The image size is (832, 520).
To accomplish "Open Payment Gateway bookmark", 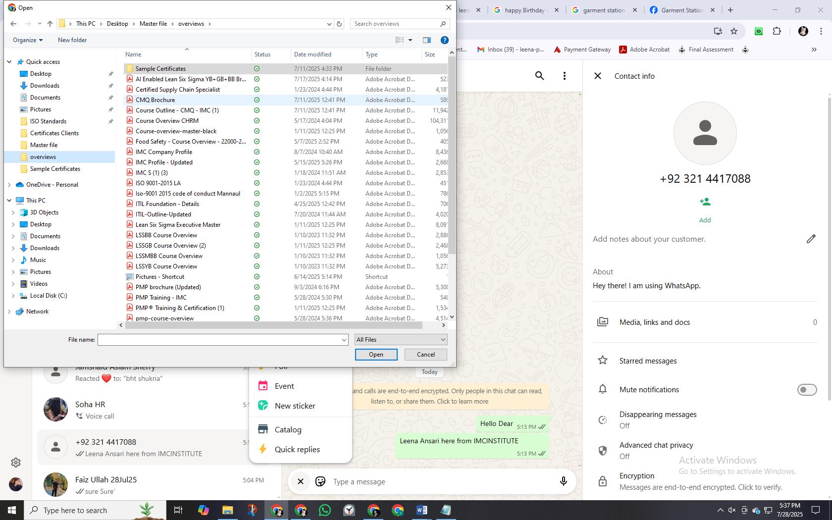I will click(x=582, y=50).
